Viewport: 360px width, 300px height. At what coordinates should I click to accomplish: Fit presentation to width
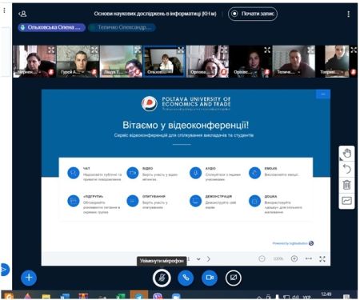(x=309, y=258)
